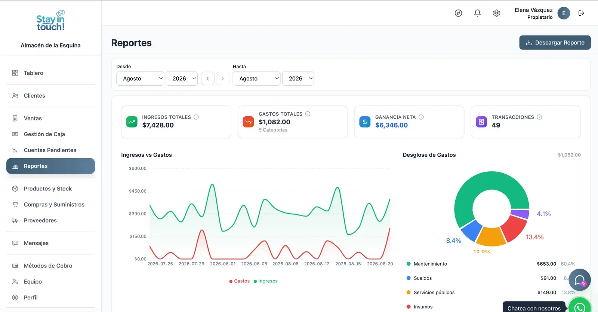Viewport: 598px width, 312px height.
Task: Click the user avatar with letter E
Action: 564,13
